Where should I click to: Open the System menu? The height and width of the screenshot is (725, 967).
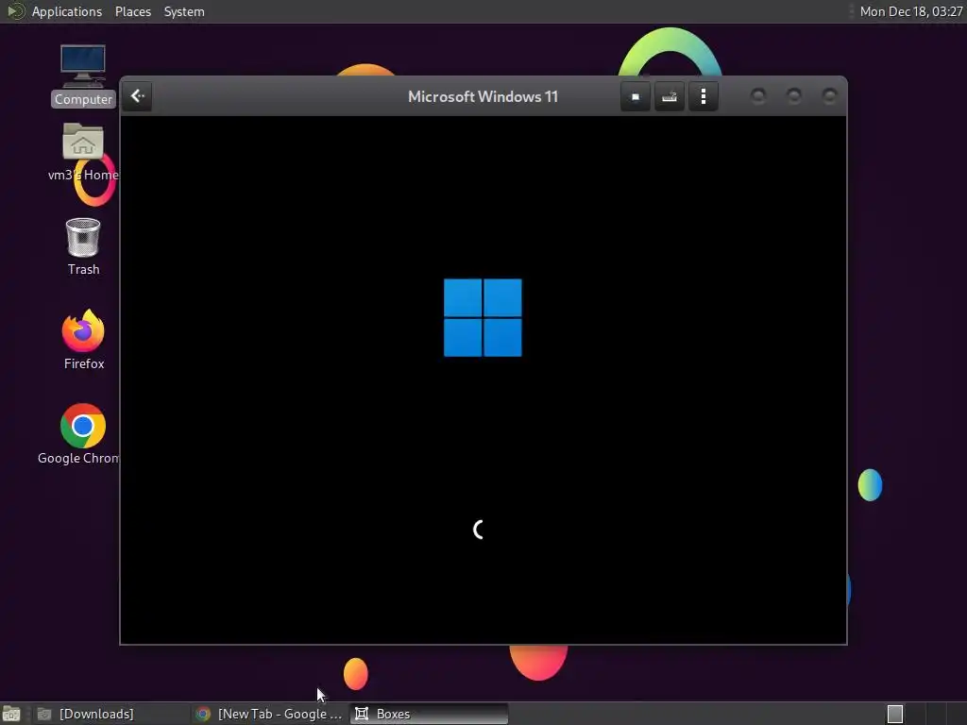(184, 11)
